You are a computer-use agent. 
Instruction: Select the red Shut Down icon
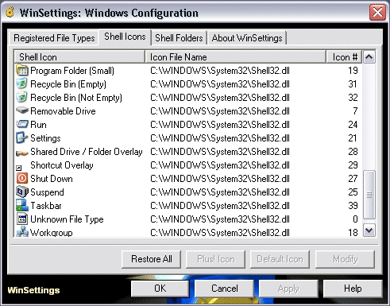[x=22, y=178]
